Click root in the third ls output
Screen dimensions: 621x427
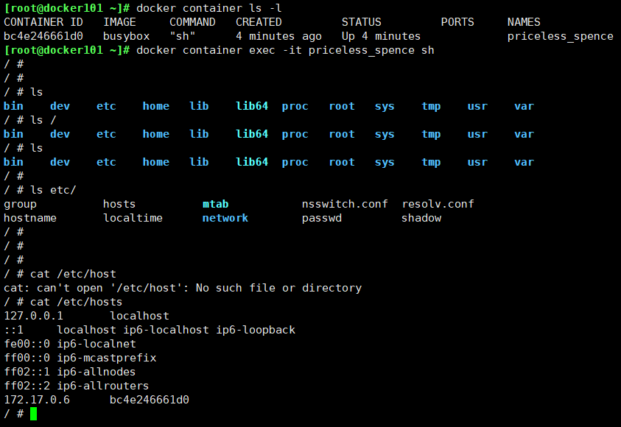click(x=342, y=162)
